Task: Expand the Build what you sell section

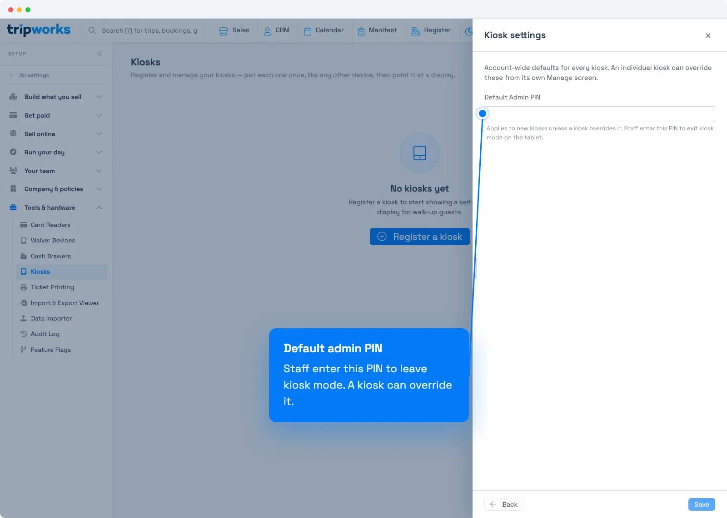Action: coord(99,97)
